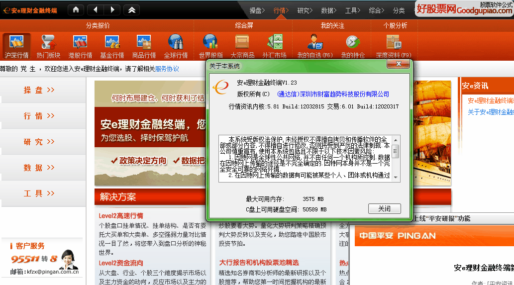Open 我的自选 (F6) icon
The image size is (514, 285).
(314, 46)
